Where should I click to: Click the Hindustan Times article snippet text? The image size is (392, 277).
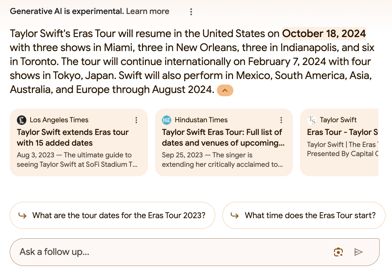[222, 160]
